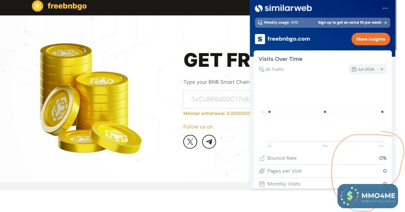
Task: Select the June data point on chart
Action: pos(382,112)
